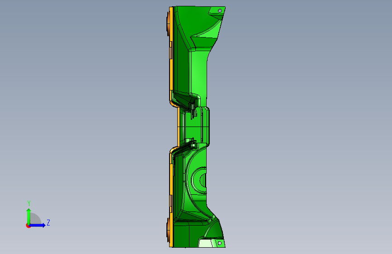Click the red origin dot of the triad

pos(28,226)
